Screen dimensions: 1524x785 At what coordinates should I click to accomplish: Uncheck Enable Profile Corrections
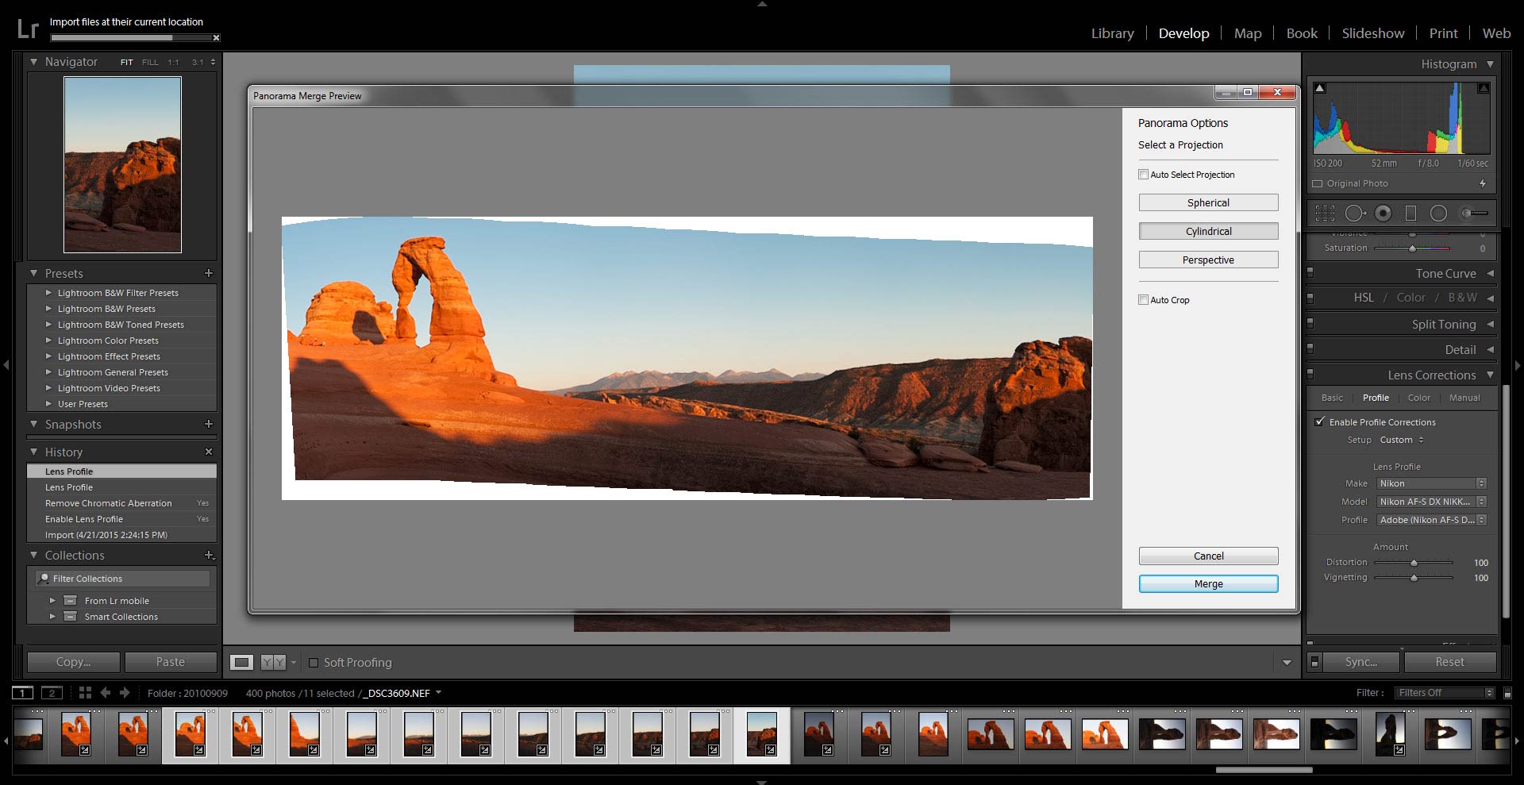tap(1319, 422)
